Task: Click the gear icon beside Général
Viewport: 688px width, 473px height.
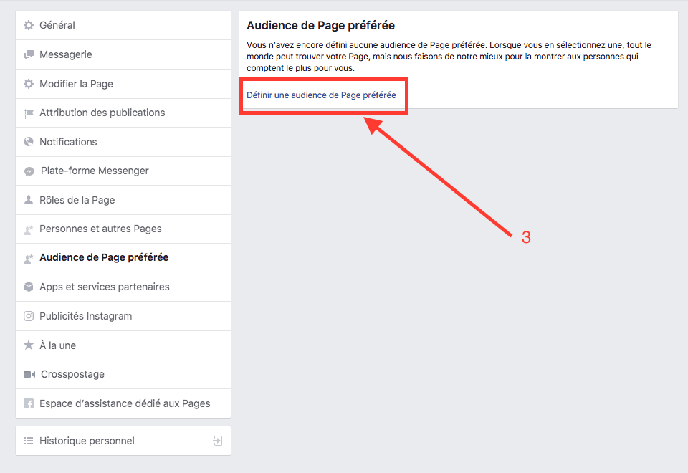Action: pos(29,25)
